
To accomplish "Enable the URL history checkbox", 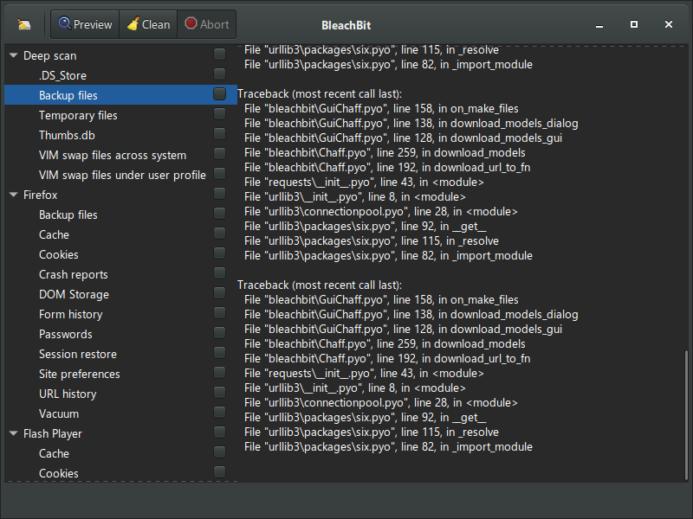I will pyautogui.click(x=220, y=392).
